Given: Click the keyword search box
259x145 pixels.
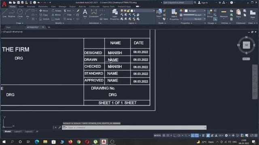Looking at the screenshot, I should pyautogui.click(x=178, y=3).
